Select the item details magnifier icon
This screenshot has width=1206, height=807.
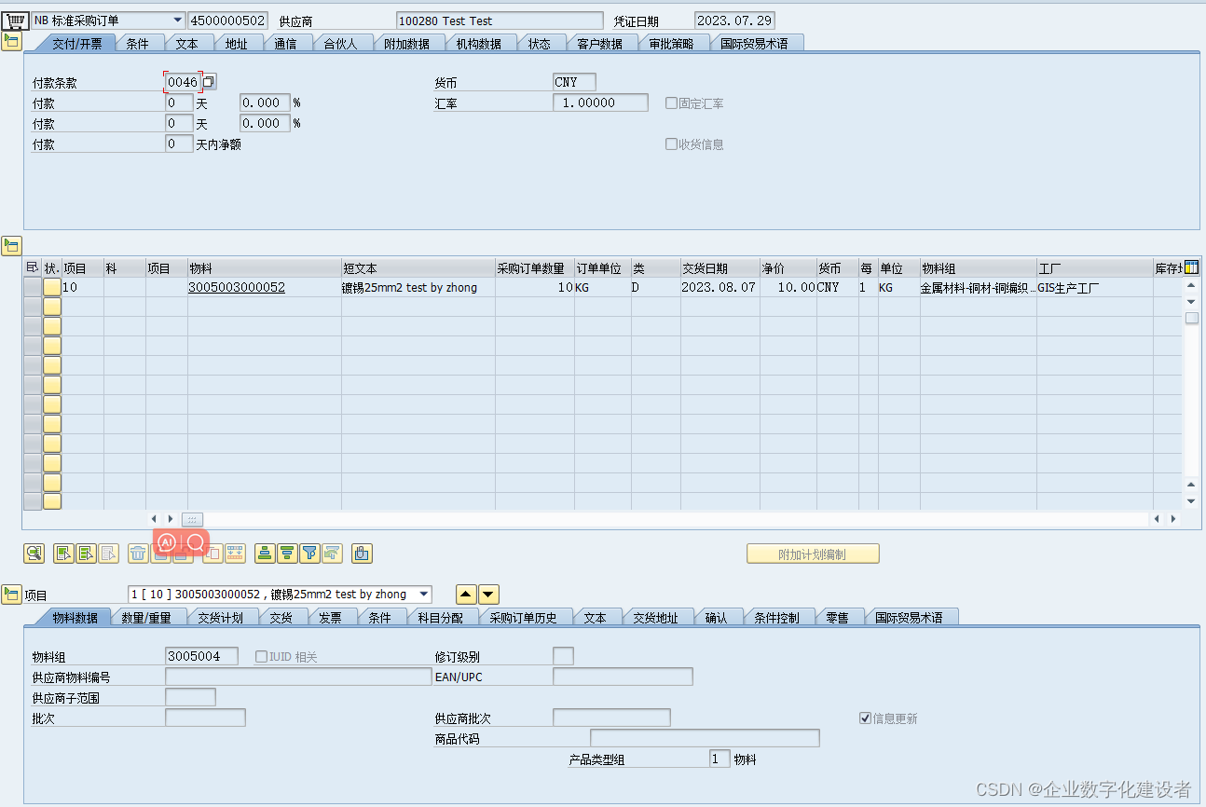pyautogui.click(x=34, y=553)
